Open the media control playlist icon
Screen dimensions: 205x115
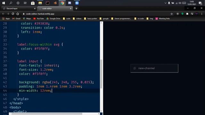pyautogui.click(x=192, y=14)
